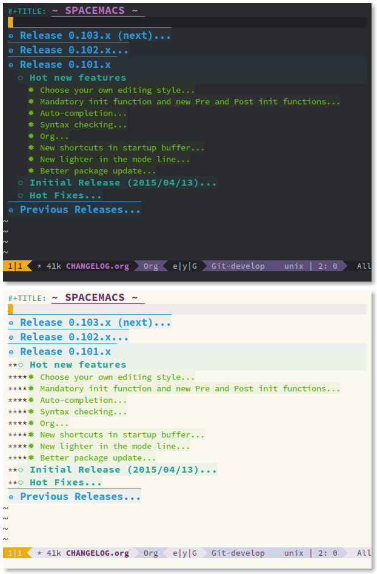Viewport: 377px width, 574px height.
Task: Click Git-develop branch in light mode line
Action: tap(238, 553)
